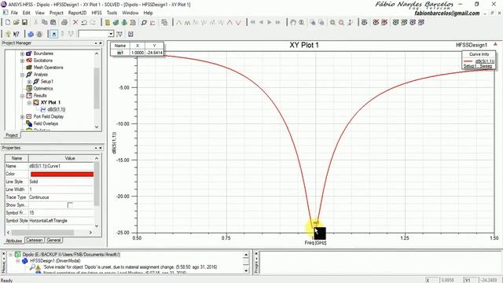Click Project Manager vertical scrollbar thumb
Viewport: 503px width, 283px height.
tap(97, 88)
